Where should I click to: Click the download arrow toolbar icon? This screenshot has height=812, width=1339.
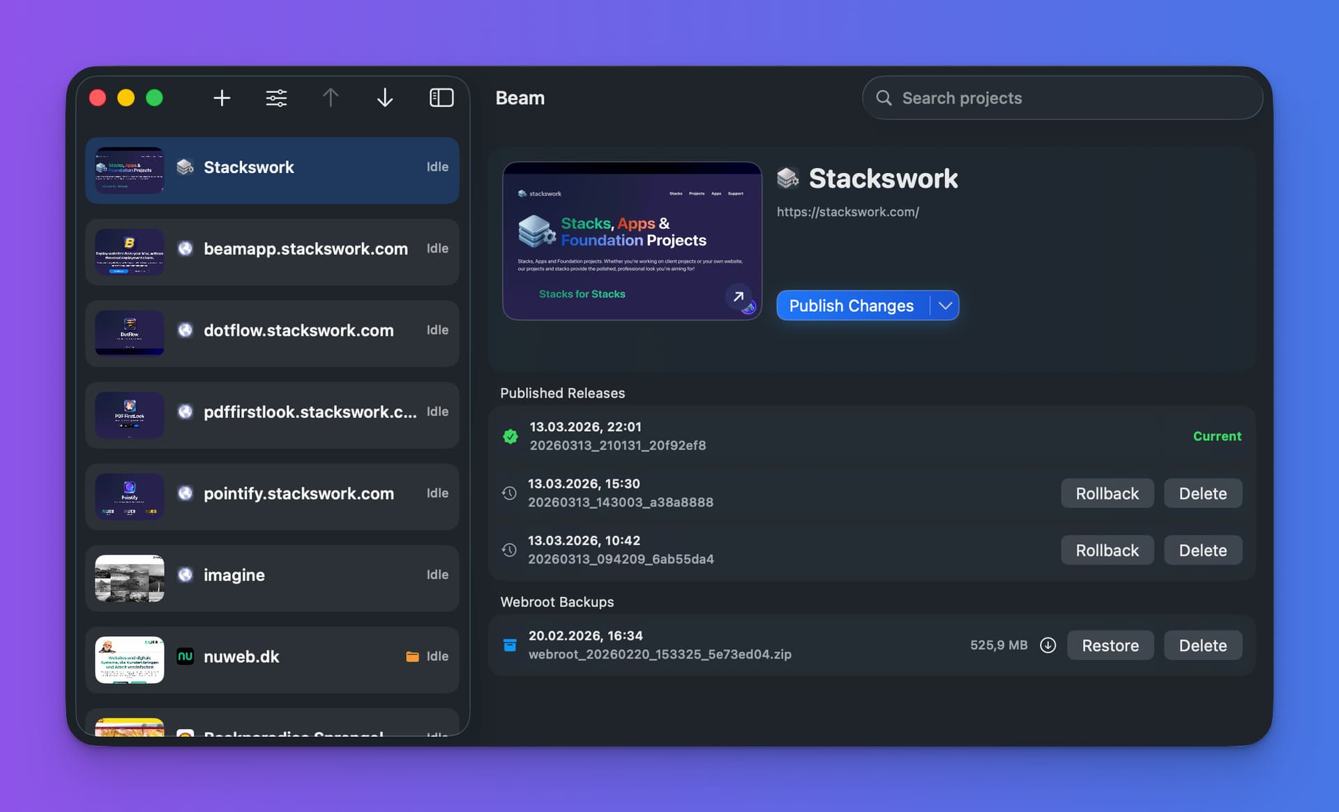[385, 98]
